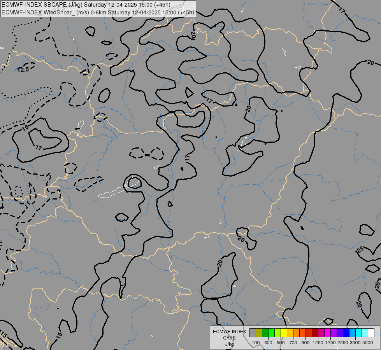Select the orange-red legend swatch
Image resolution: width=381 pixels, height=350 pixels.
[x=302, y=333]
